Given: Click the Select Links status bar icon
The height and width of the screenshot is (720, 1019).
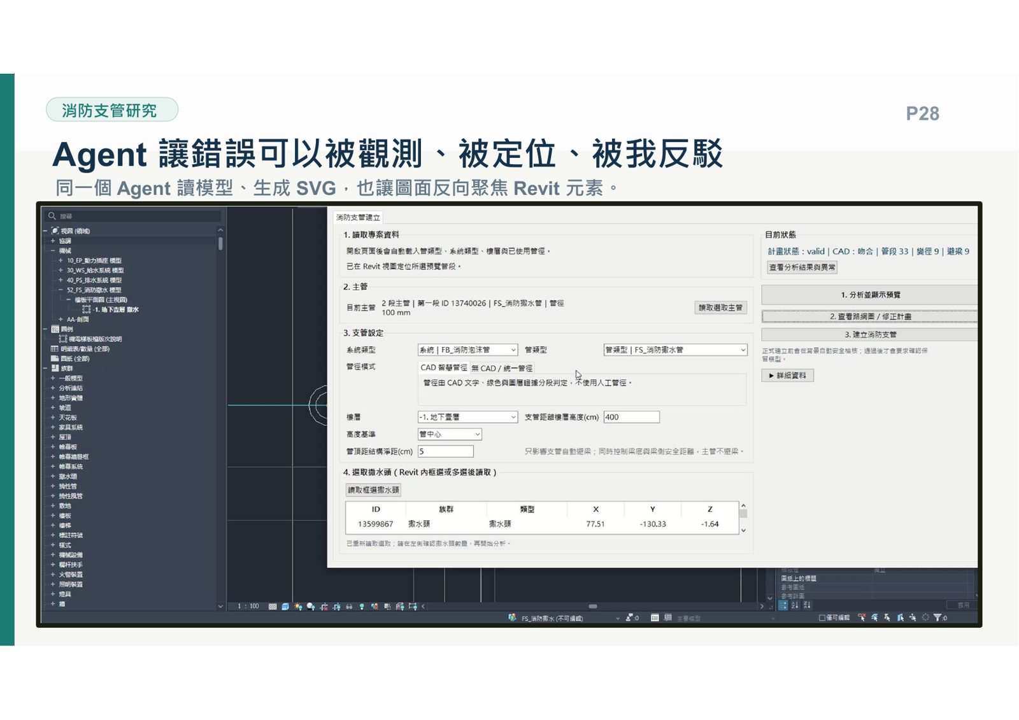Looking at the screenshot, I should [862, 618].
